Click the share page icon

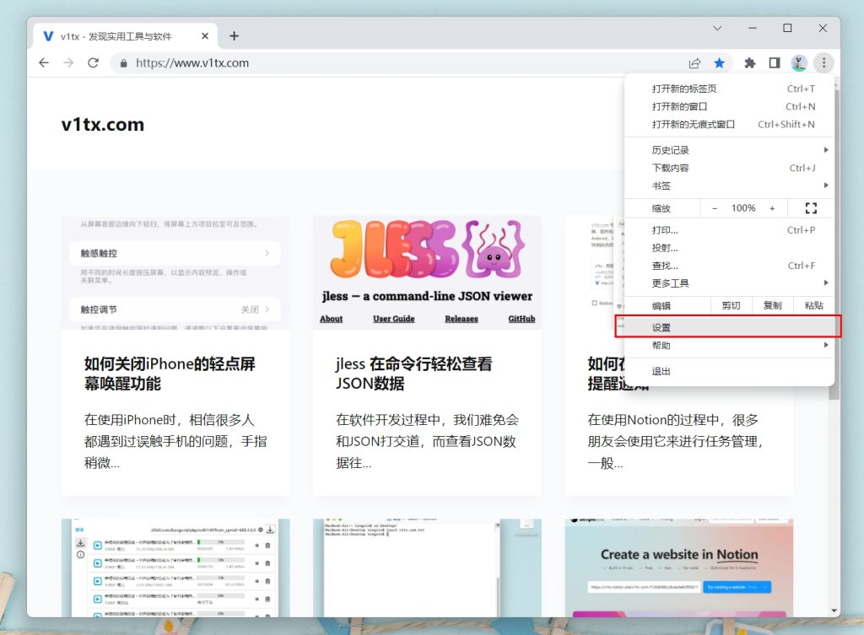pyautogui.click(x=695, y=63)
